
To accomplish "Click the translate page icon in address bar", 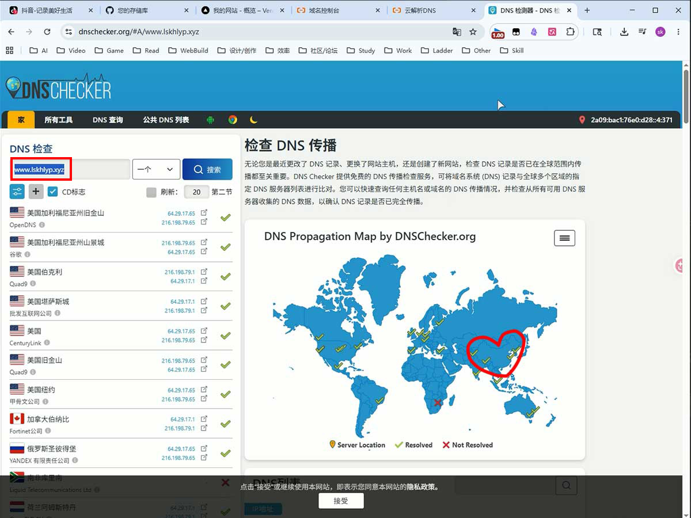I will coord(457,32).
